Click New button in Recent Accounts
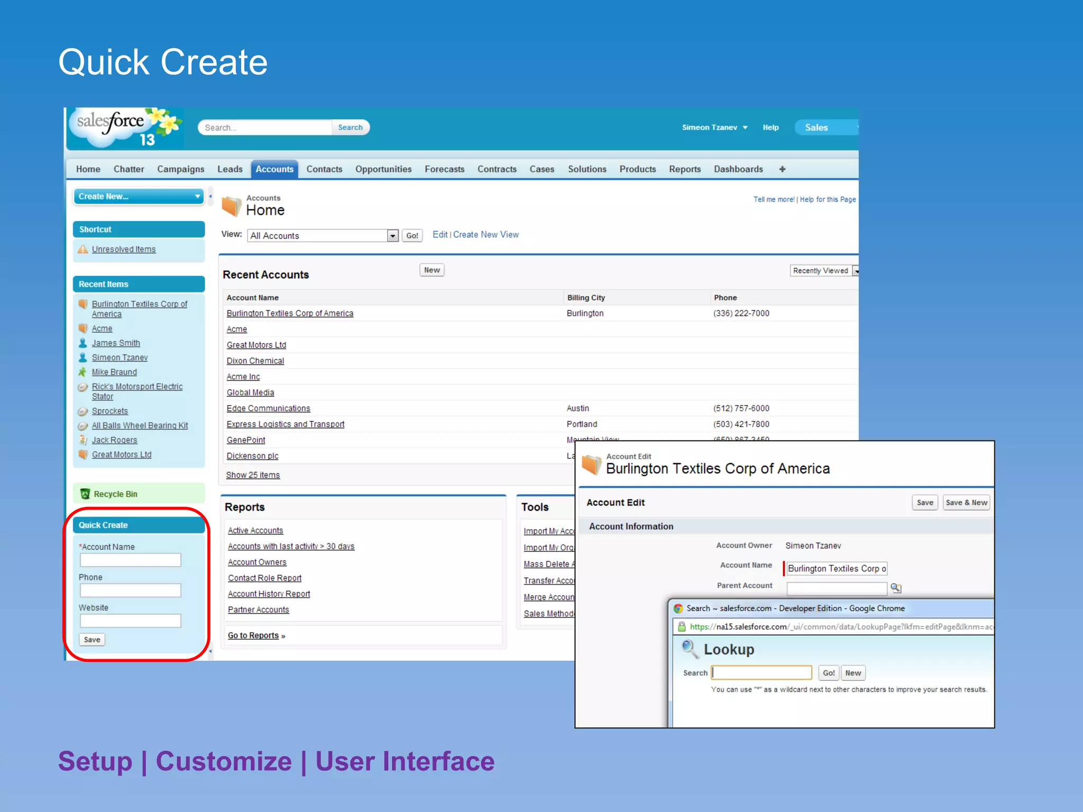1083x812 pixels. [432, 270]
